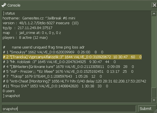Click the scrollbar thumb near the bottom
Image resolution: width=157 pixels, height=113 pixels.
[x=154, y=92]
